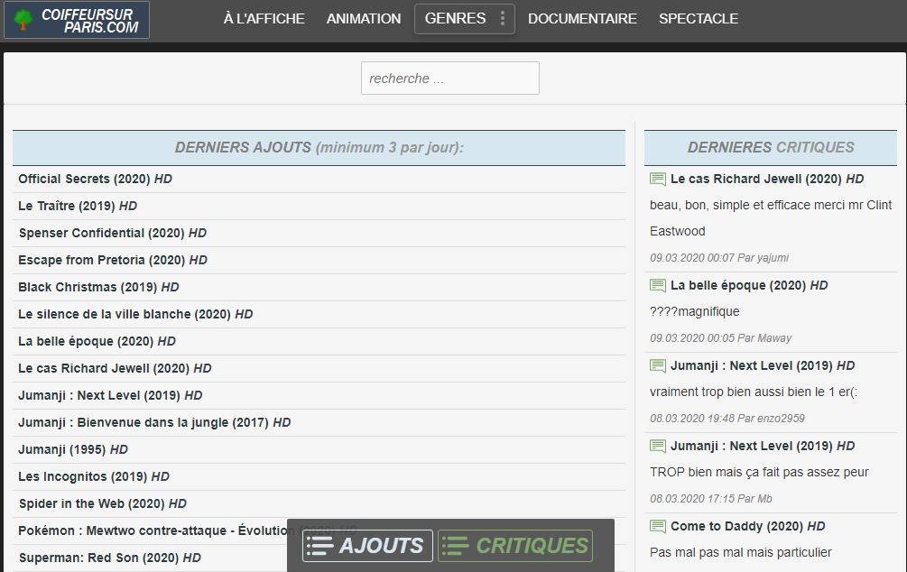This screenshot has width=907, height=572.
Task: Click comment icon beside Le cas Richard Jewell
Action: (658, 180)
